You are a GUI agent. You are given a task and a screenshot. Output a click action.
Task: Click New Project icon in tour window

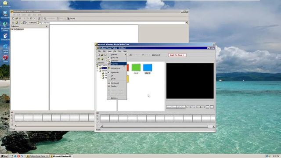[x=99, y=55]
